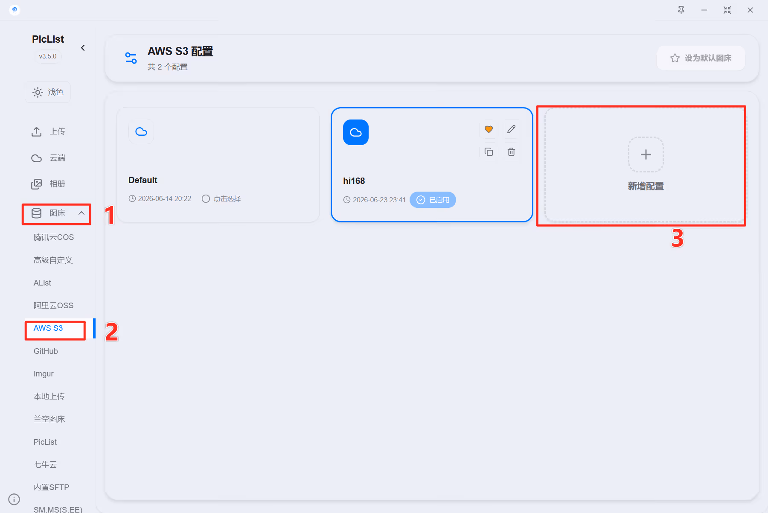Select 腾讯云COS picture bed
The image size is (768, 513).
click(x=54, y=237)
